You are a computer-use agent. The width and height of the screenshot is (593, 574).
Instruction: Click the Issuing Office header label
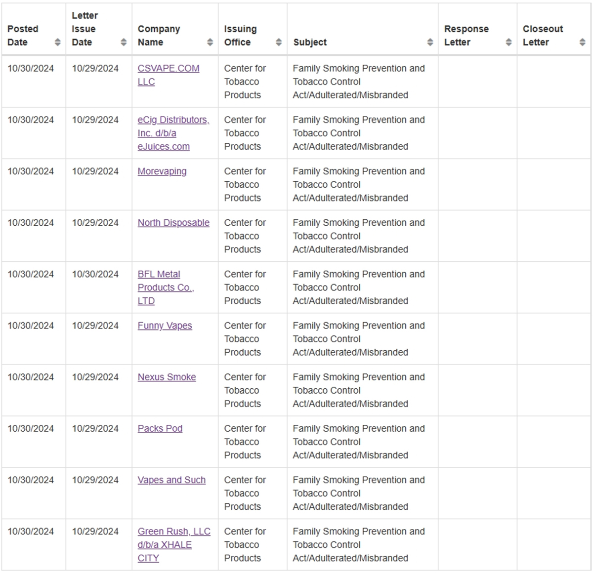pos(240,36)
